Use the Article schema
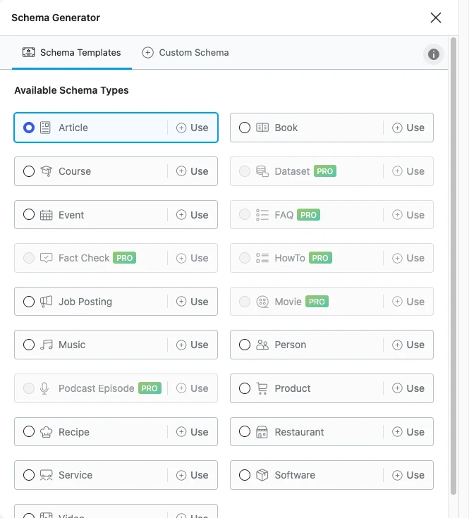The width and height of the screenshot is (469, 518). 193,128
